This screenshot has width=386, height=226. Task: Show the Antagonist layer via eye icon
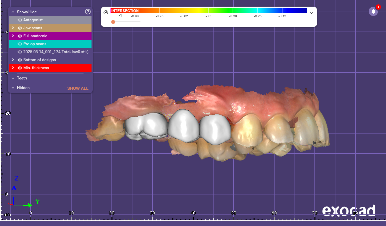click(x=20, y=20)
